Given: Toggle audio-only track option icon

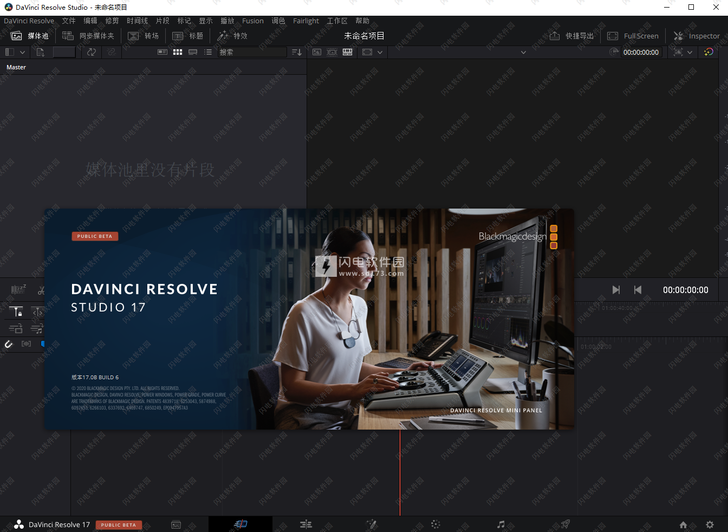Looking at the screenshot, I should point(36,328).
